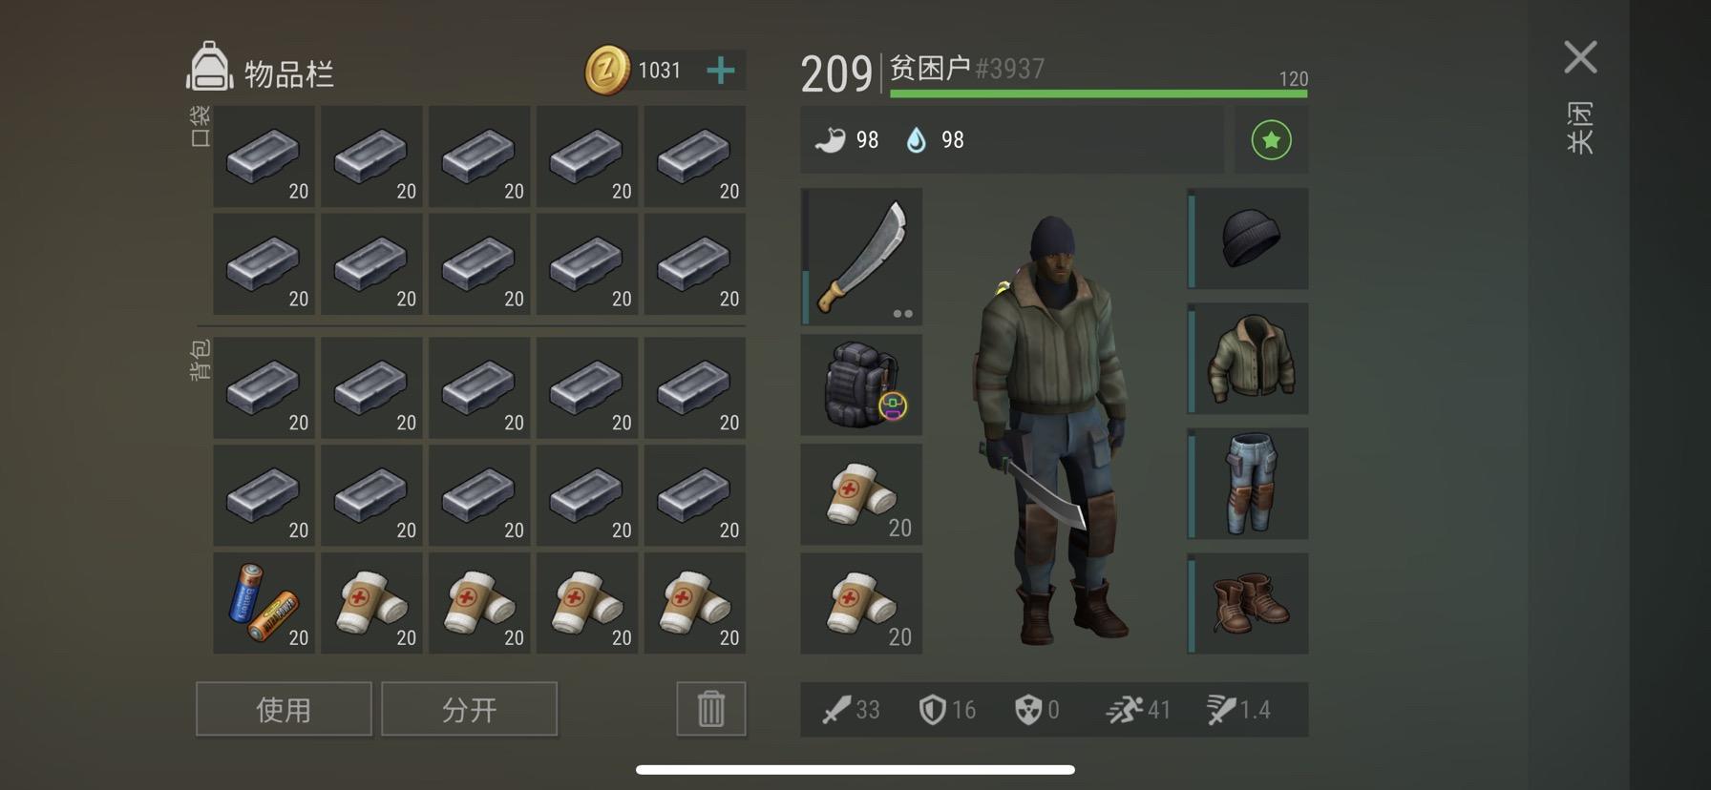Select the green jacket armor slot
Viewport: 1711px width, 790px height.
coord(1248,359)
